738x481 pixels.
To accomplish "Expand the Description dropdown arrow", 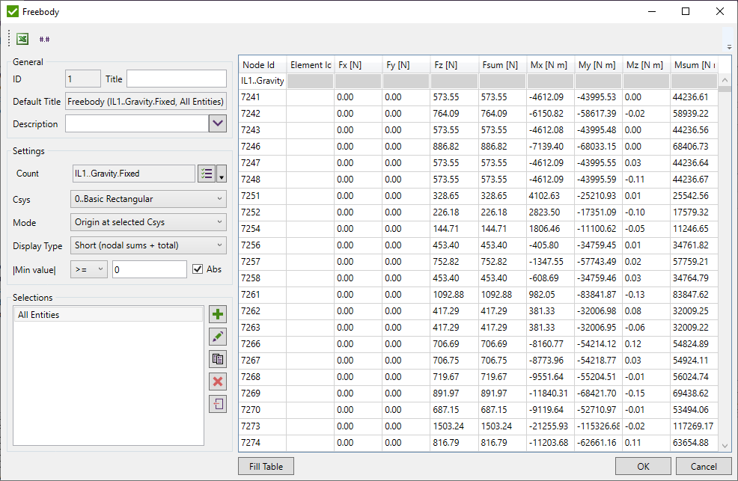I will click(218, 124).
